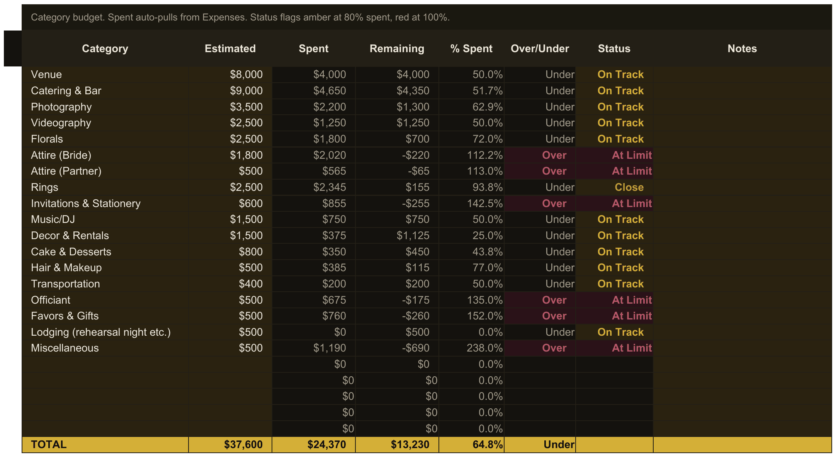Select Decor & Rentals remaining $1,125 cell
The height and width of the screenshot is (457, 836).
coord(397,236)
